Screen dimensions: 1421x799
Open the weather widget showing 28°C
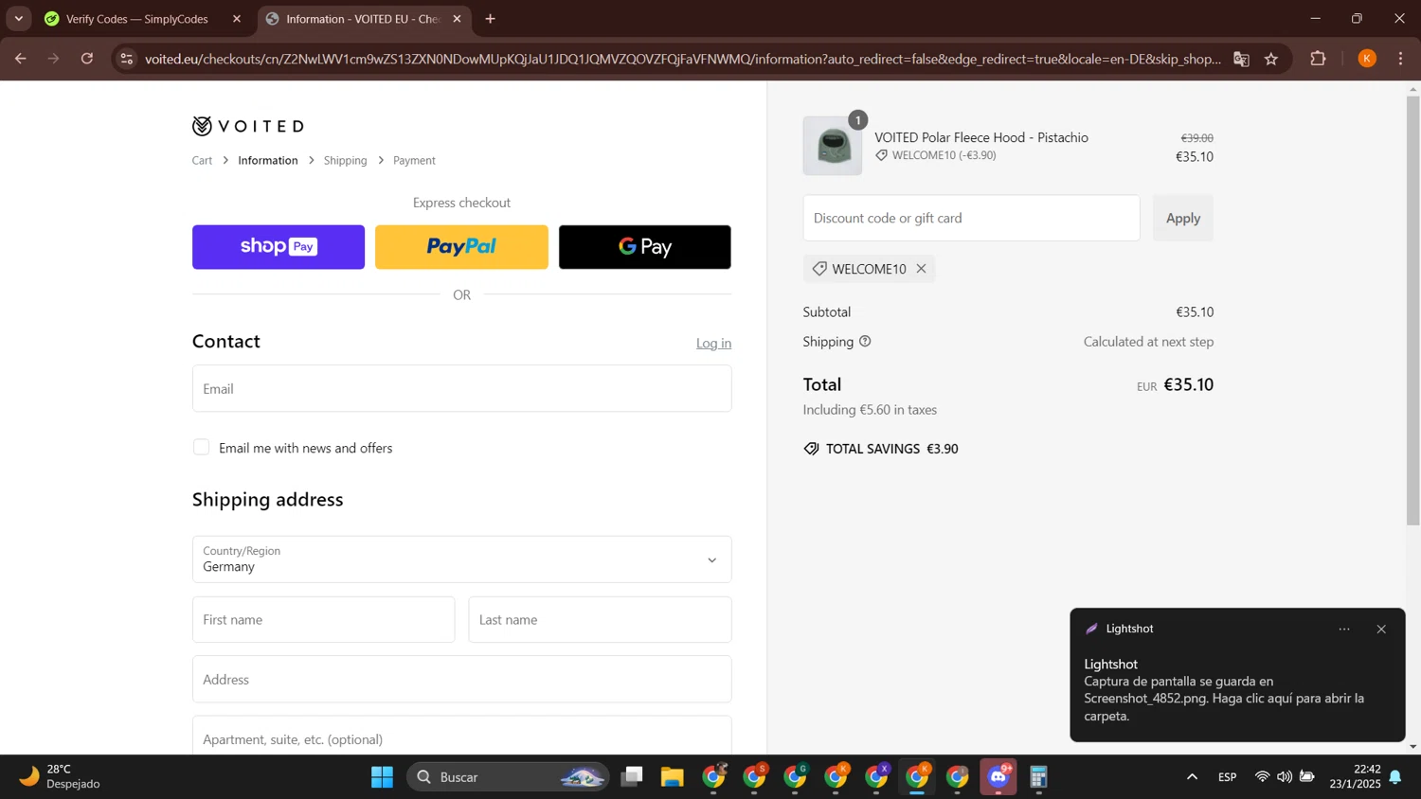click(61, 777)
